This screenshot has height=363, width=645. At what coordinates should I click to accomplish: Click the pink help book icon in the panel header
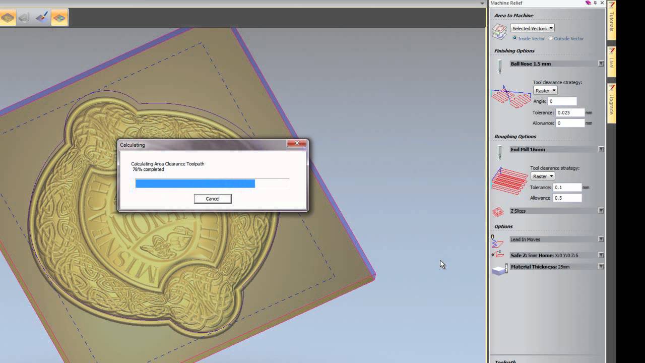588,3
